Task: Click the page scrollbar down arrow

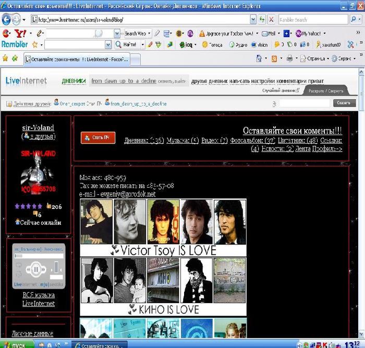Action: 361,334
